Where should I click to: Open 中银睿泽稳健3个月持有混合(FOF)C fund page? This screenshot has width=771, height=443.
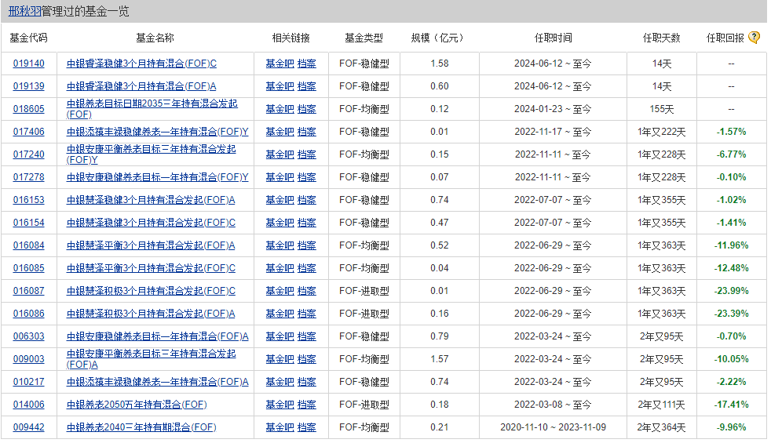click(x=141, y=64)
